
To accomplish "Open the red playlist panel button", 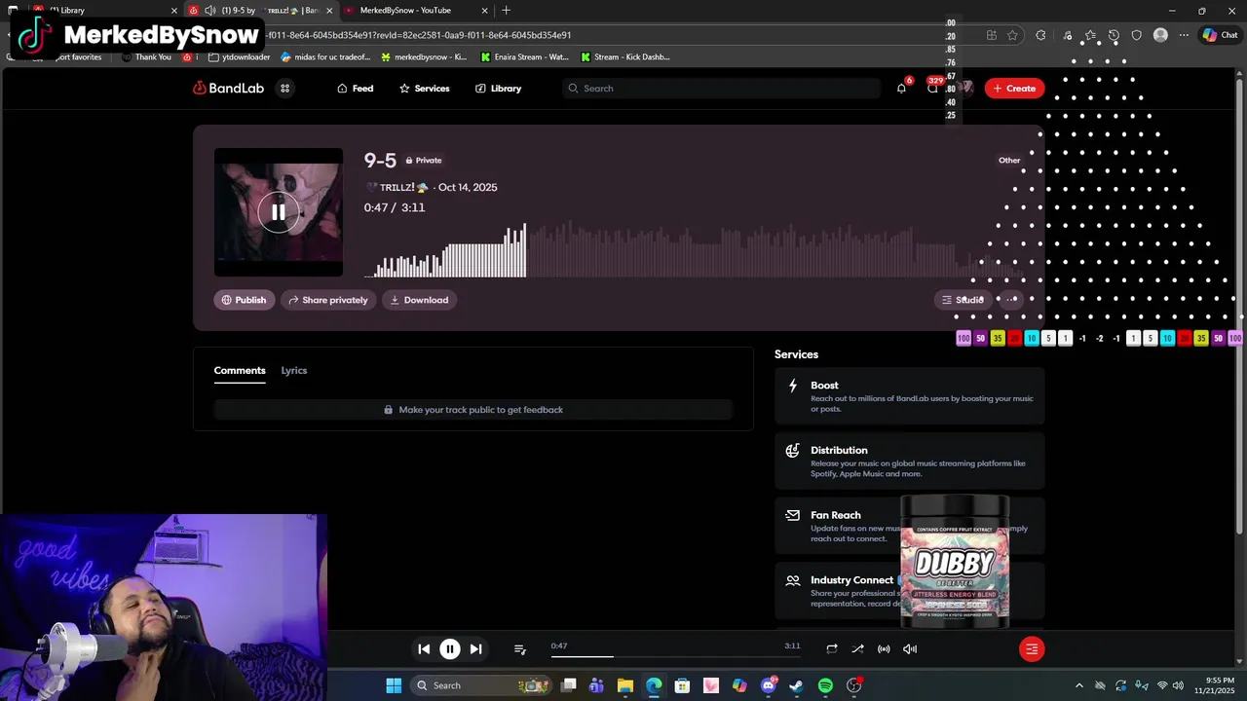I will (1032, 648).
